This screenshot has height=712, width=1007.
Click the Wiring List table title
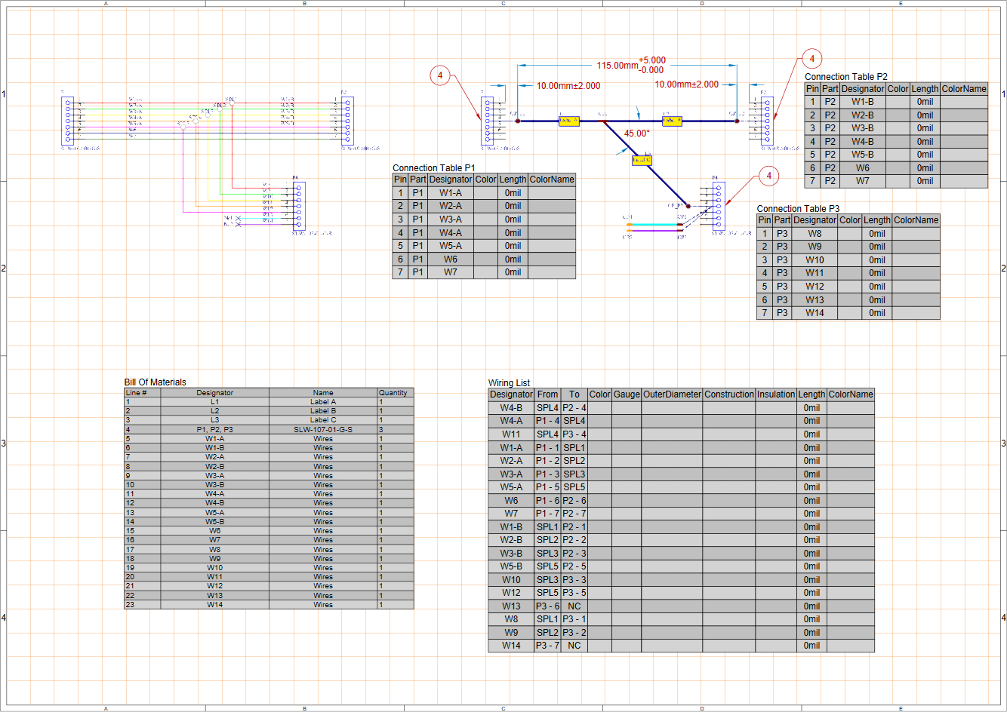point(510,383)
